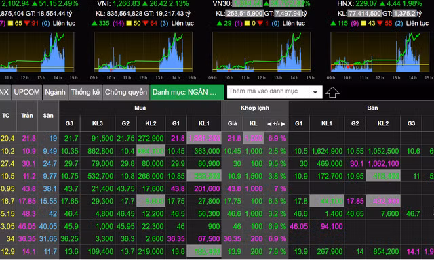Click the Trần column header
The image size is (434, 260).
[x=27, y=116]
